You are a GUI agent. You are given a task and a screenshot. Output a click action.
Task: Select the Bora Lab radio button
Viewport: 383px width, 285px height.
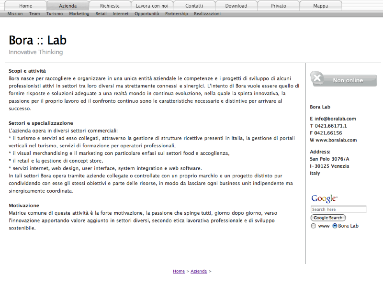click(x=335, y=226)
